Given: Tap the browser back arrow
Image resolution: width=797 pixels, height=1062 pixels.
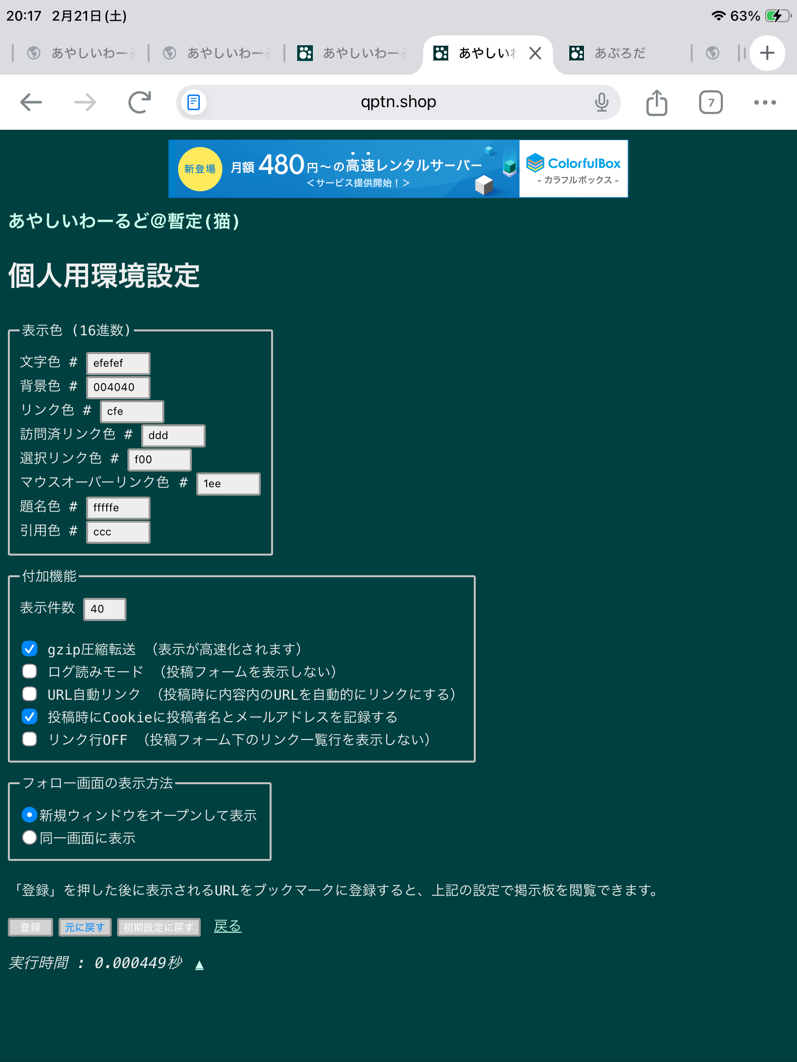Looking at the screenshot, I should pos(31,102).
